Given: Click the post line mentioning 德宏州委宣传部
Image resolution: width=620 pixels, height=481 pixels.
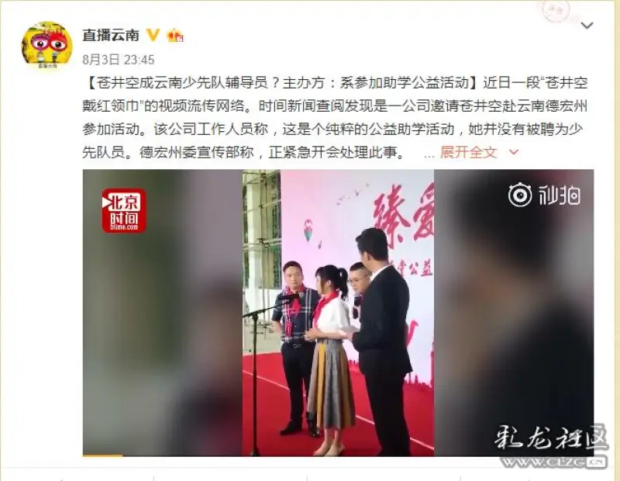Looking at the screenshot, I should click(243, 152).
